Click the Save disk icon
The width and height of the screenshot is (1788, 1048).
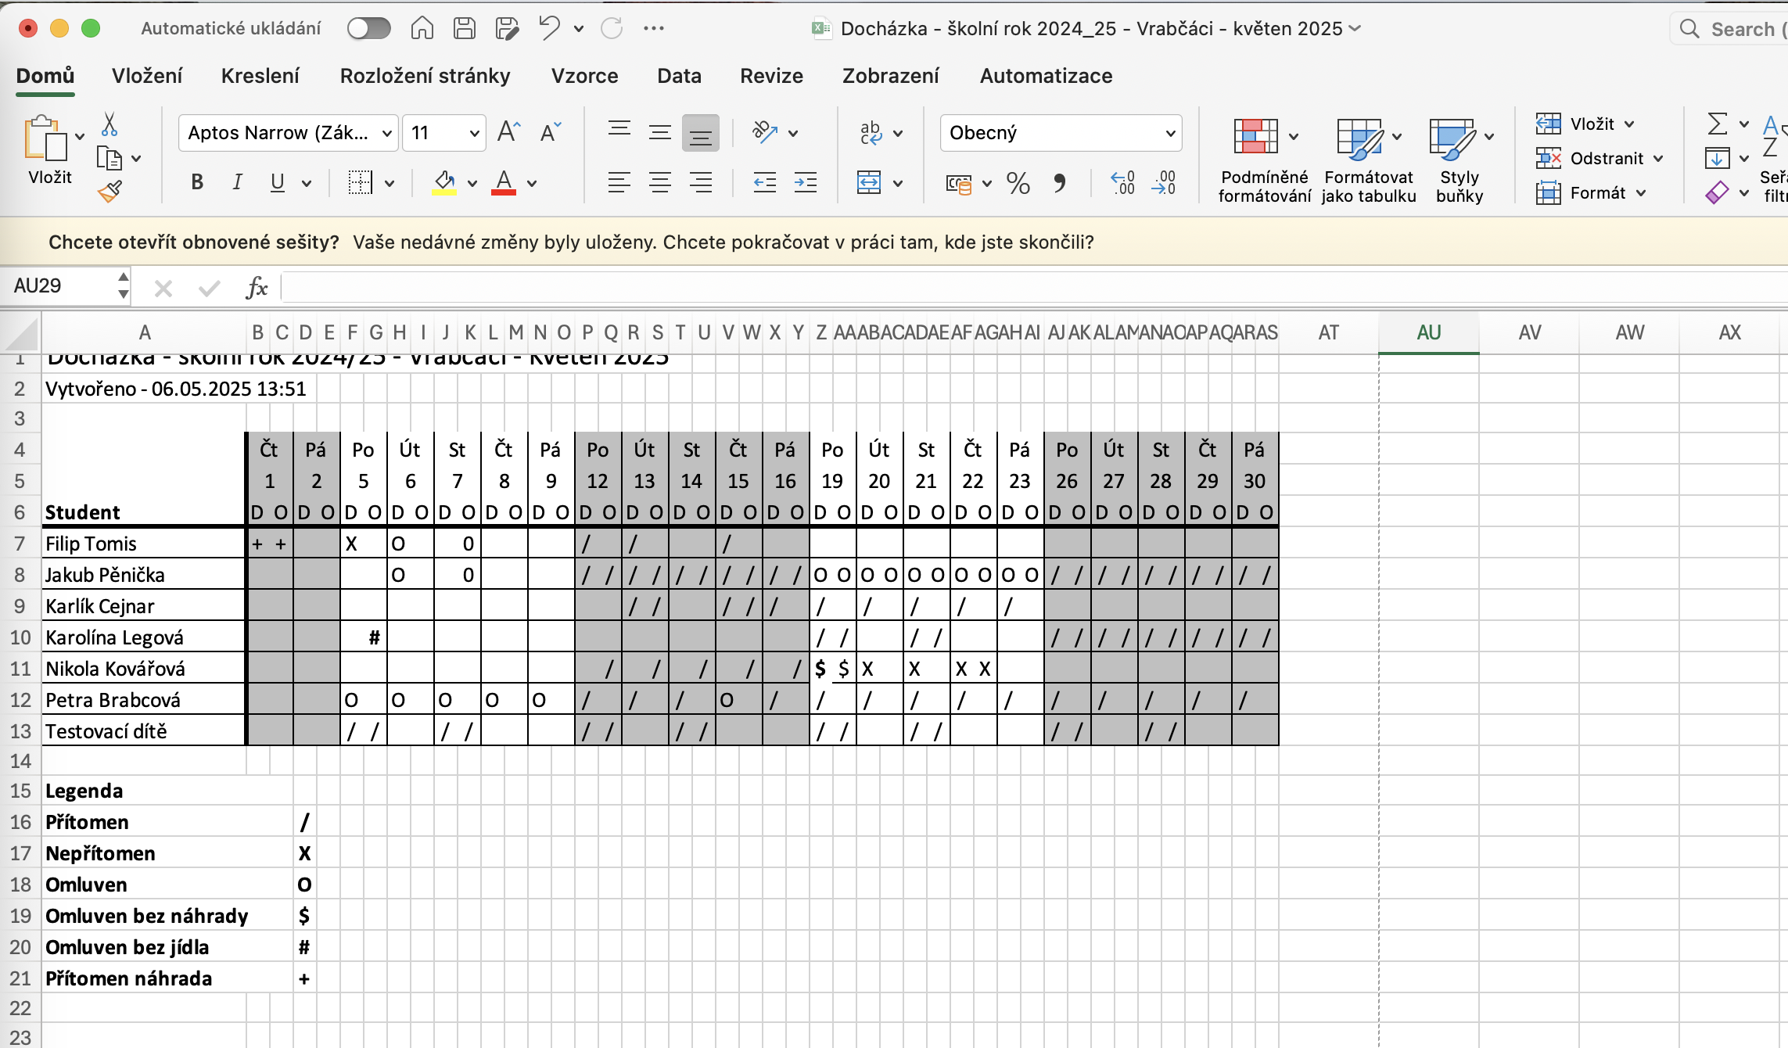click(465, 29)
